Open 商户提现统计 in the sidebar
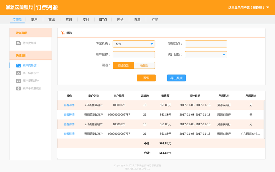Viewport: 275px width, 172px height. (31, 81)
